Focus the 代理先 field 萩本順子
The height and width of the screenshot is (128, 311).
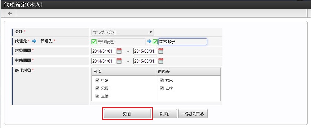point(182,42)
